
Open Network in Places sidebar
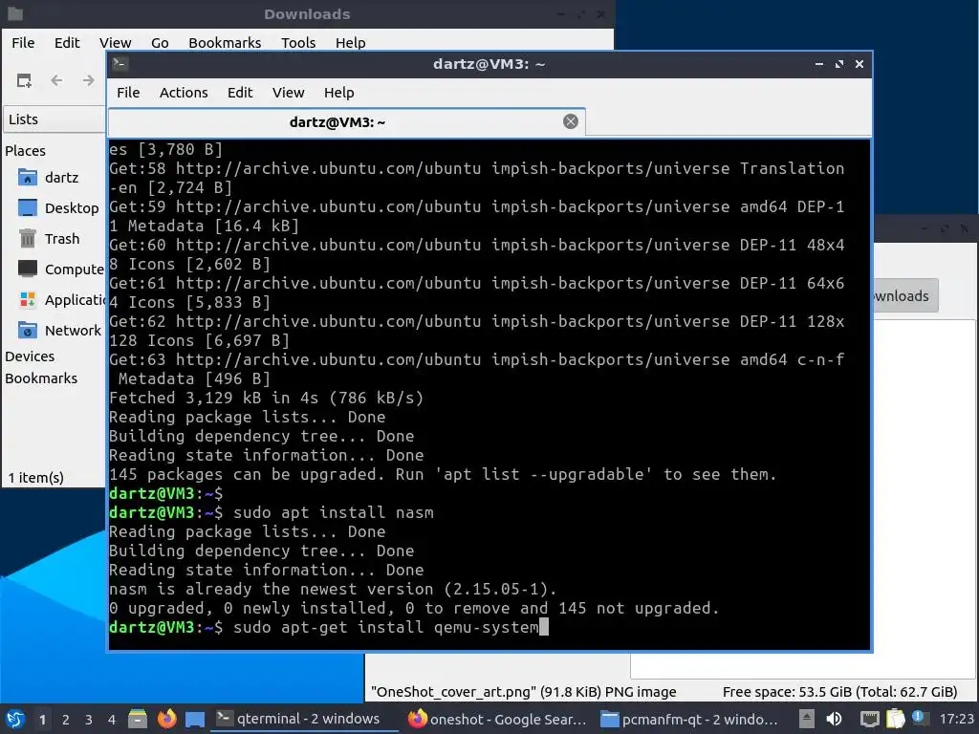[x=59, y=331]
